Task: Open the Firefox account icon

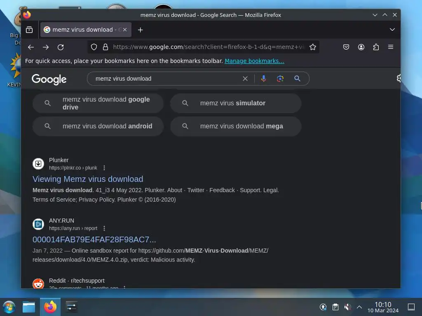Action: click(361, 47)
